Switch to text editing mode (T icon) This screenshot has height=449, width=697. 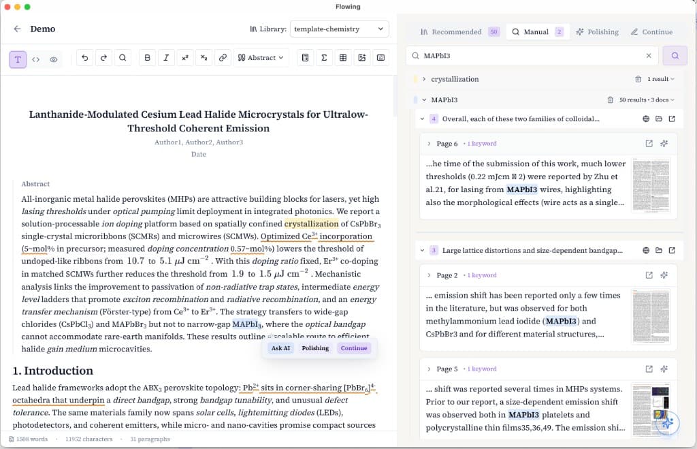tap(18, 59)
